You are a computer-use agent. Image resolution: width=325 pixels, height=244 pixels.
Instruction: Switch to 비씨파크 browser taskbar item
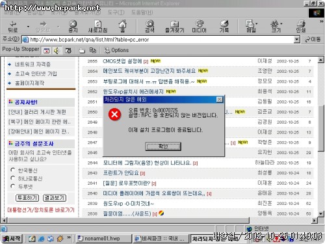point(161,239)
